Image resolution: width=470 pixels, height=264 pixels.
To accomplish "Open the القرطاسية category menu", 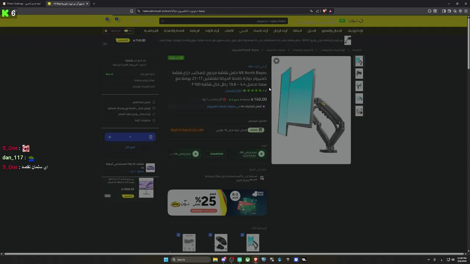I will (x=151, y=31).
